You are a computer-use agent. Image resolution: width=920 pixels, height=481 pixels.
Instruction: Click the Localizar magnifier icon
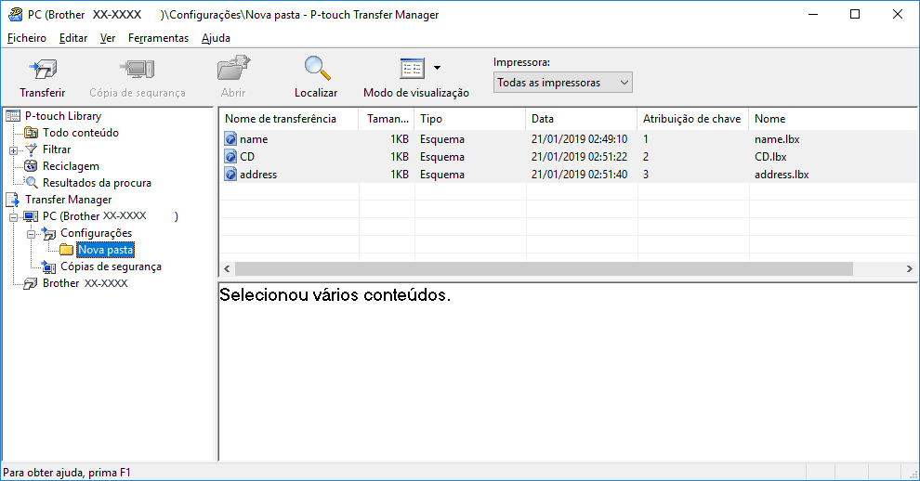[x=317, y=69]
